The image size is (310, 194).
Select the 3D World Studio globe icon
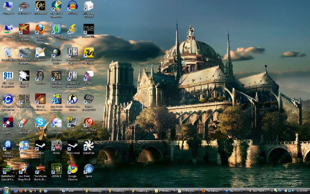(56, 56)
